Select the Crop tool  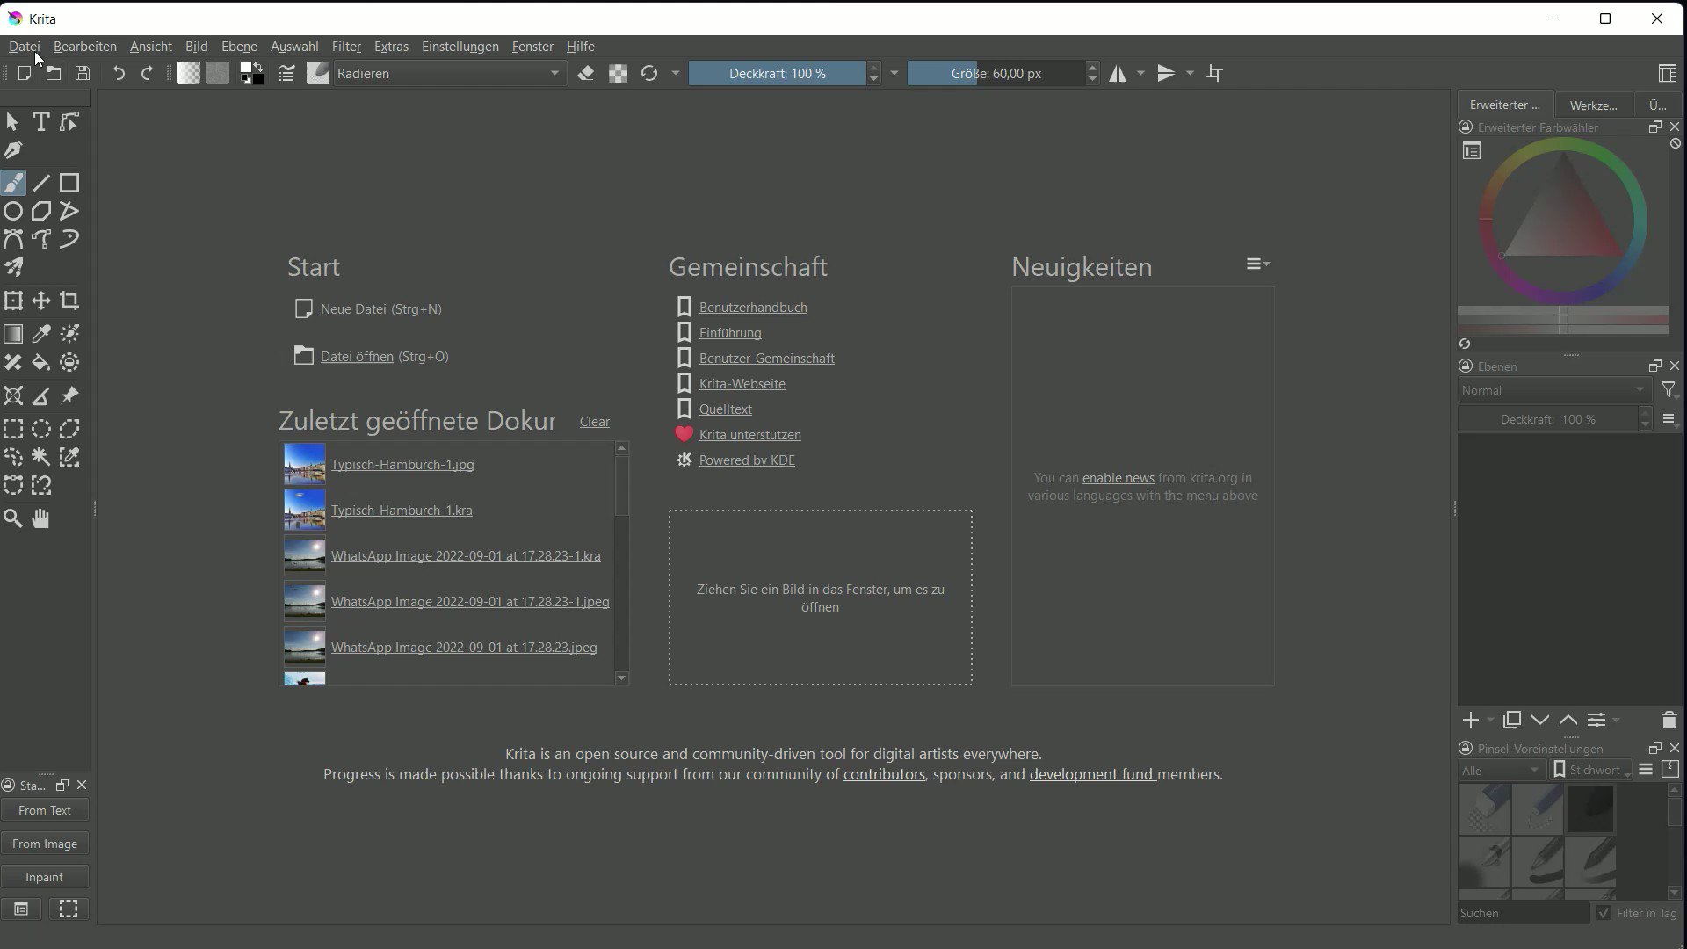click(x=69, y=301)
